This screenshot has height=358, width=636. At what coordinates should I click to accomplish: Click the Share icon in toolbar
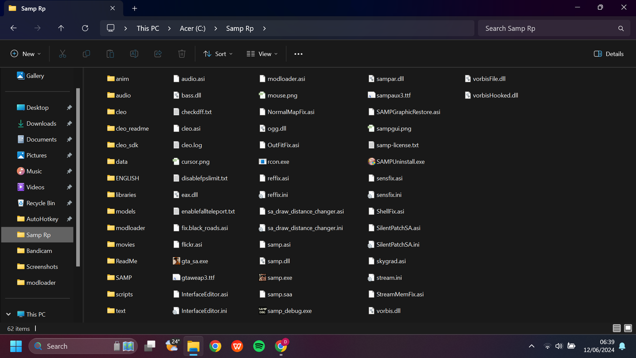tap(158, 54)
